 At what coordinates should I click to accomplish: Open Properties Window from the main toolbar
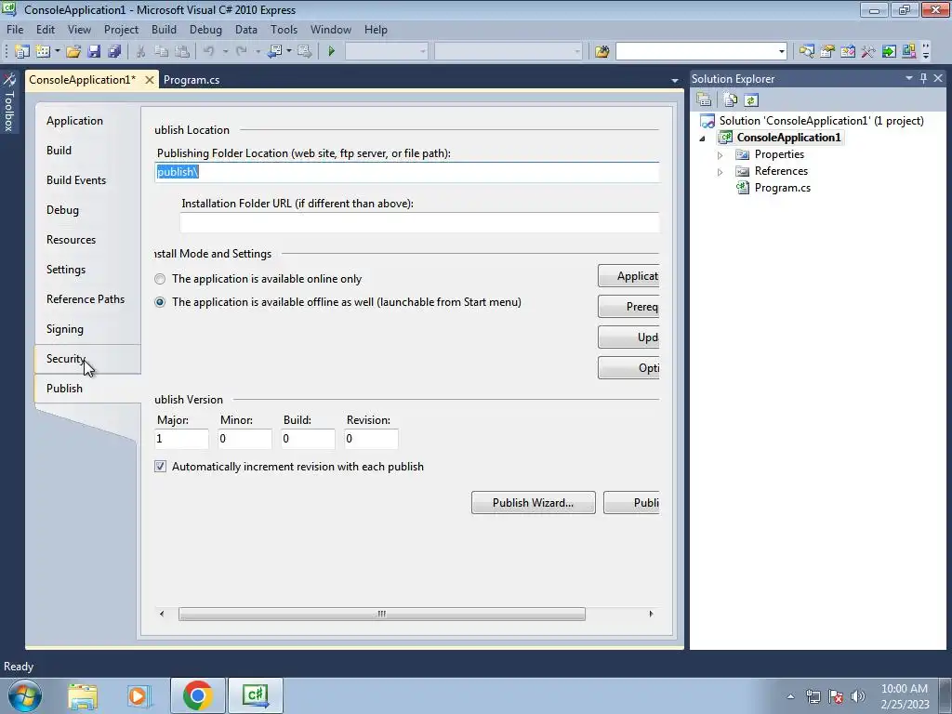click(826, 51)
